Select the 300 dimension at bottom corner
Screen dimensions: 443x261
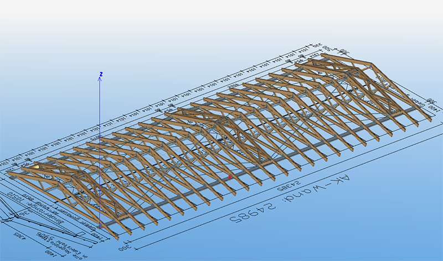point(129,247)
